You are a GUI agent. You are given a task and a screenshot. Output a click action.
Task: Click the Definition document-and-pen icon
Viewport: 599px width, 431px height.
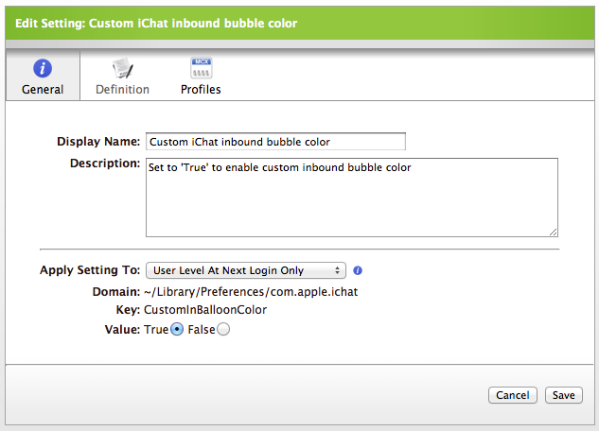point(123,68)
